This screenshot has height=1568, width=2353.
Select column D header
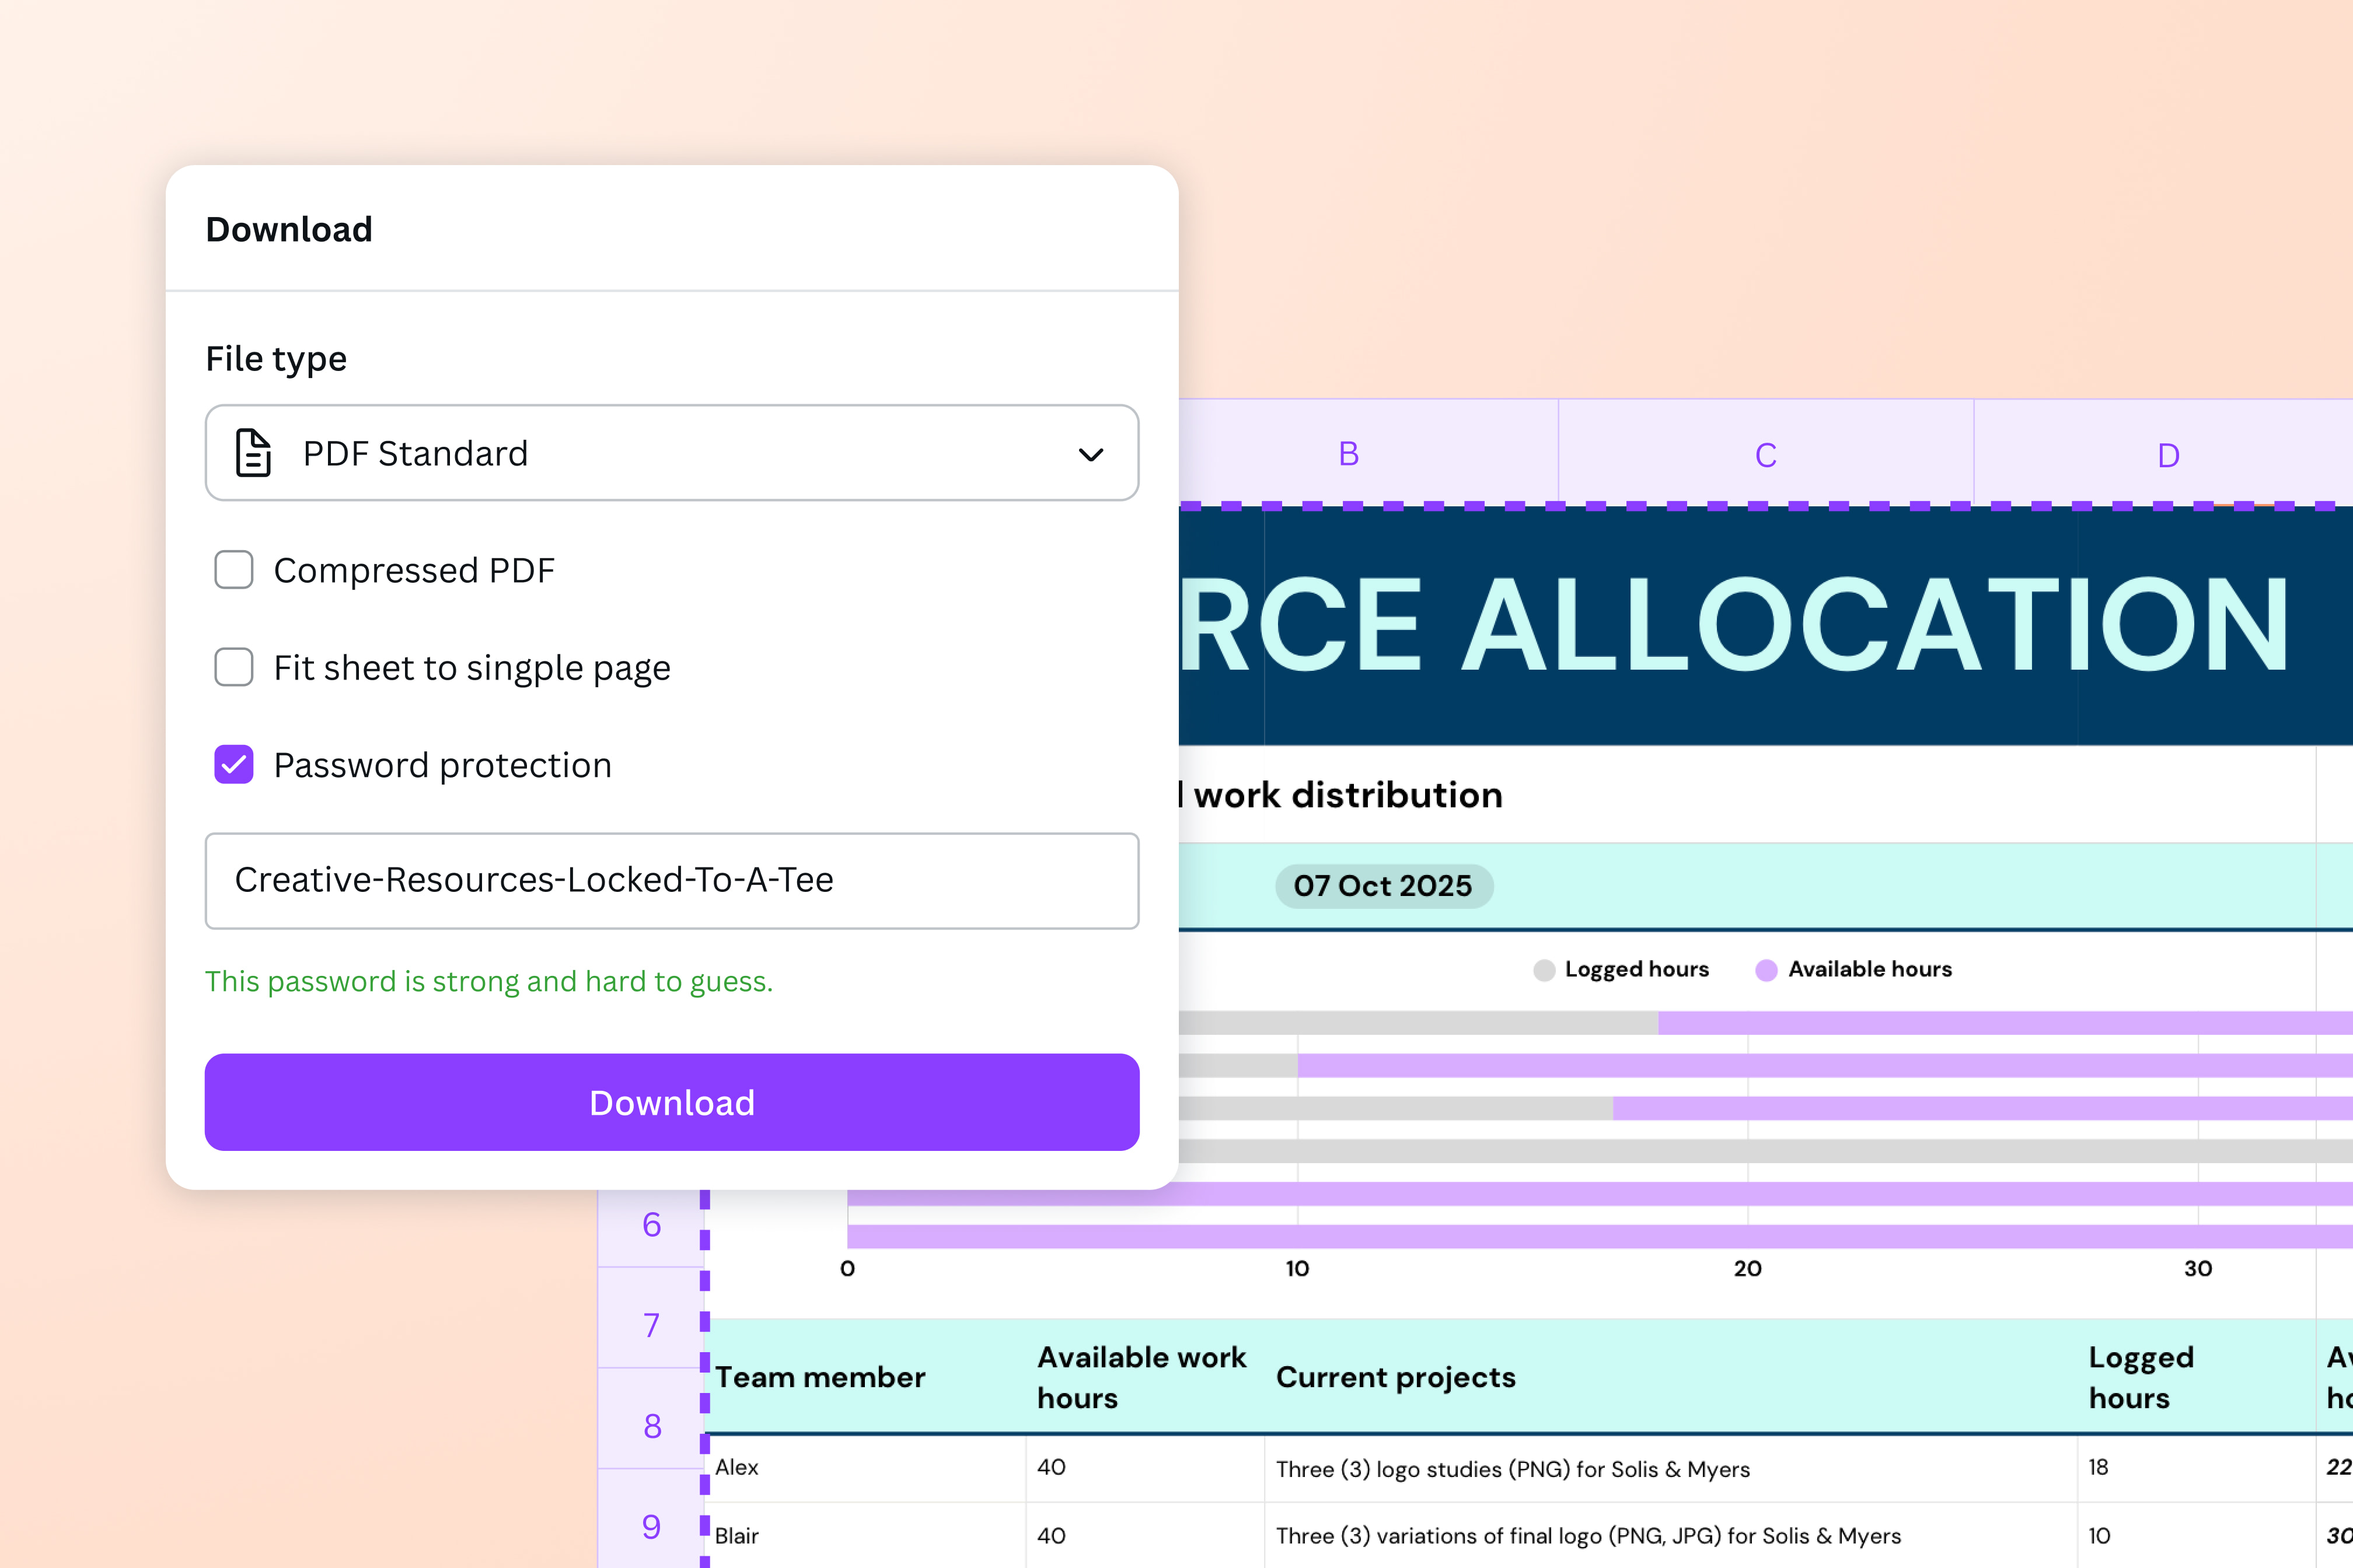pos(2168,456)
